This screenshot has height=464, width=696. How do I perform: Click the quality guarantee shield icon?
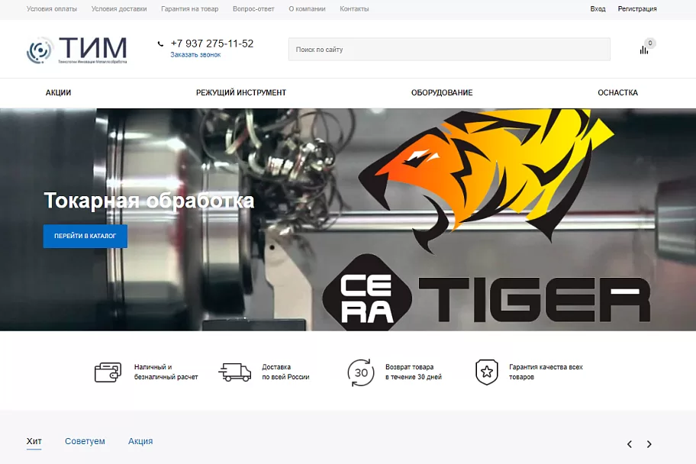pyautogui.click(x=486, y=372)
